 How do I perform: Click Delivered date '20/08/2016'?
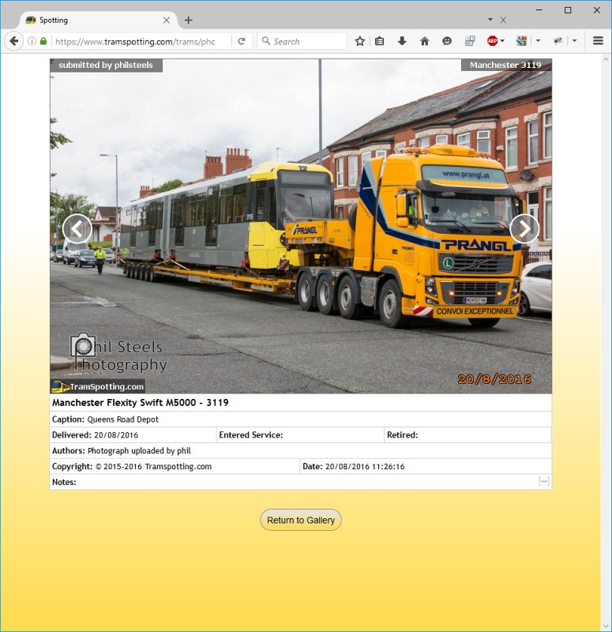coord(116,435)
